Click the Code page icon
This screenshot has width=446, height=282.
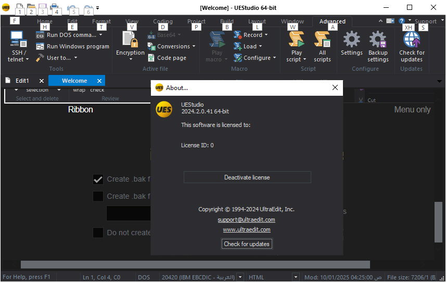pos(151,58)
